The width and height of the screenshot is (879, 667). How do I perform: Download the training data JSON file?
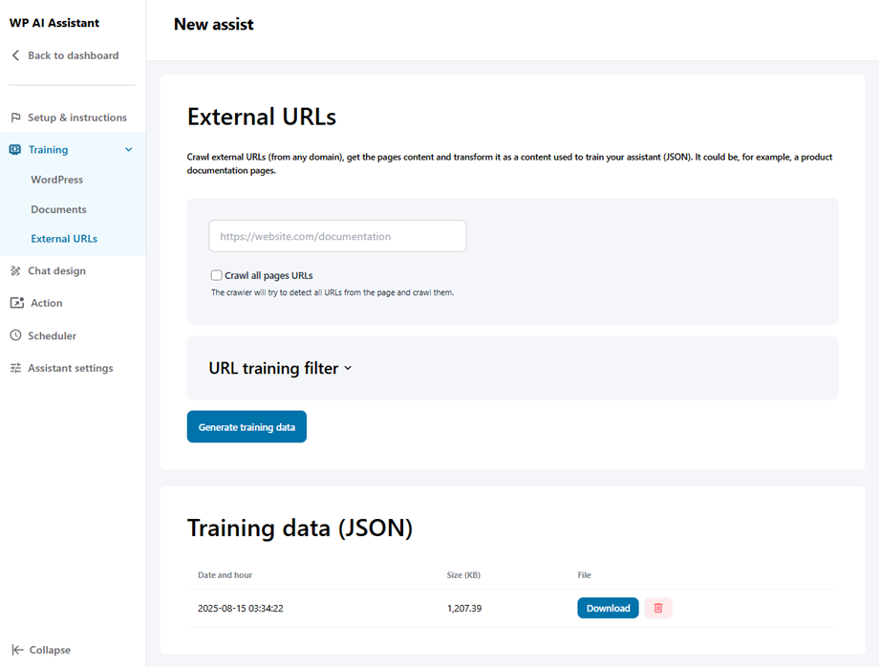[x=608, y=608]
